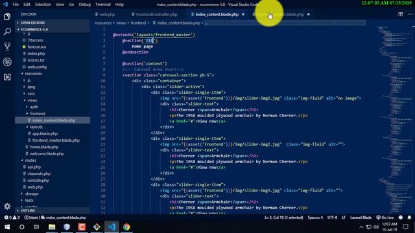The image size is (415, 233).
Task: Open channels.php in routes folder
Action: coord(39,173)
